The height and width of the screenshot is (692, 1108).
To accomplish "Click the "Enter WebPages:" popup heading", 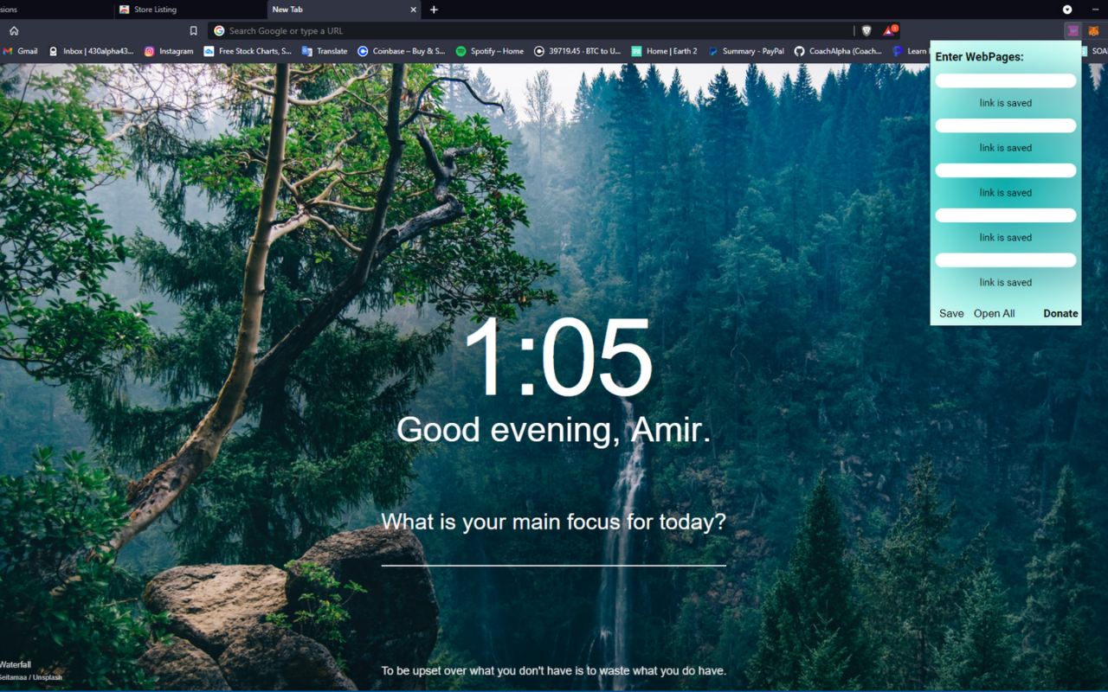I will pos(979,57).
